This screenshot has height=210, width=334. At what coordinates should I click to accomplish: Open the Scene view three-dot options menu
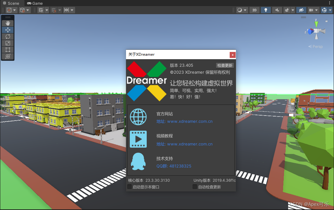[330, 3]
